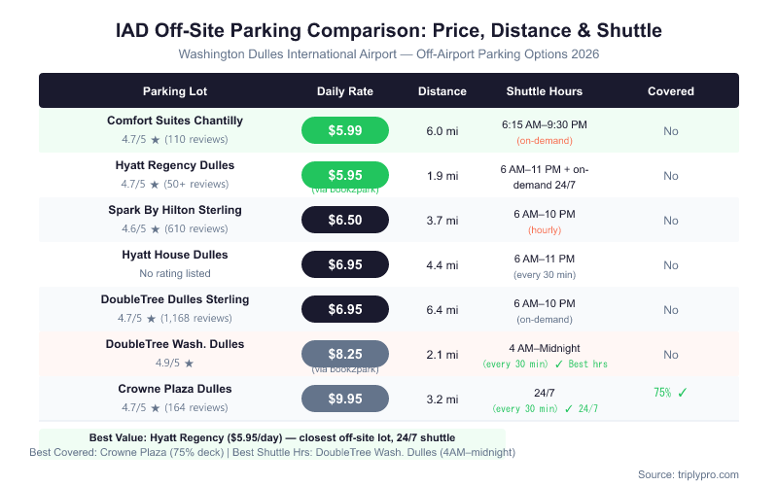Click Hyatt House Dulles lot name
Screen dimensions: 778x486
pyautogui.click(x=175, y=255)
